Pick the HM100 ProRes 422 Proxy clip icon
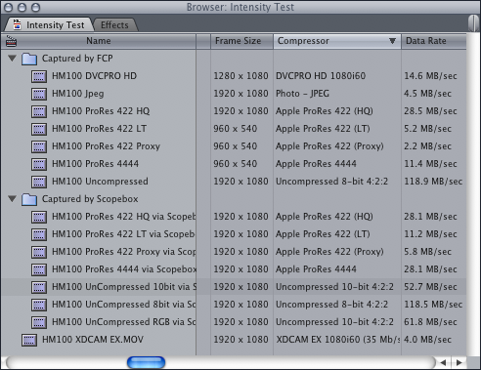 click(39, 146)
